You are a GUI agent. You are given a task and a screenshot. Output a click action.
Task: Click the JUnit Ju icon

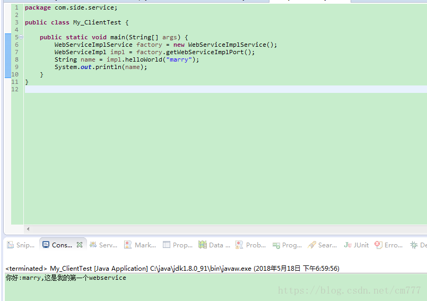click(347, 245)
